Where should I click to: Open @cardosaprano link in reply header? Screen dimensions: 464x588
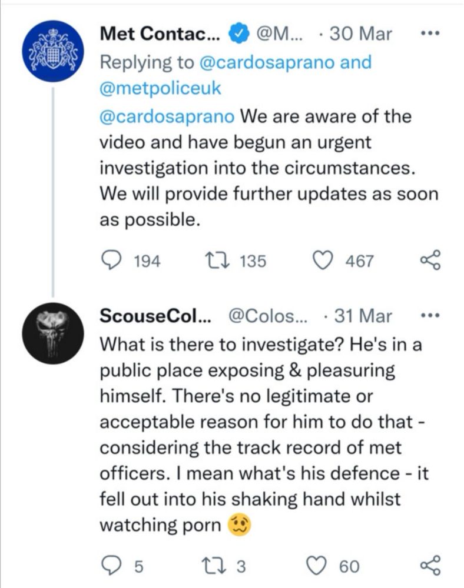[x=266, y=62]
